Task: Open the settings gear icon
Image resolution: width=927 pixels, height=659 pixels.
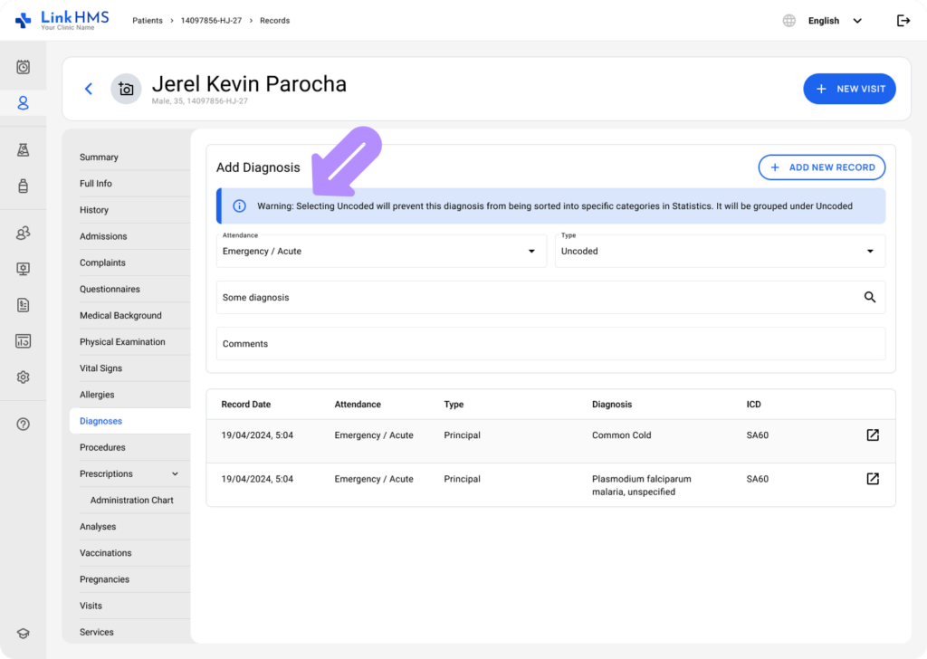Action: tap(23, 377)
